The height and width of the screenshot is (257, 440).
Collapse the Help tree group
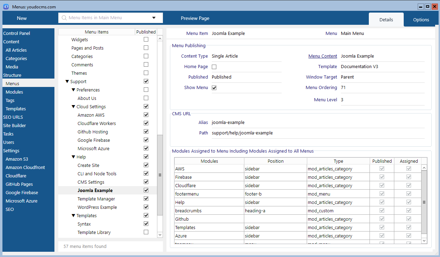(73, 157)
